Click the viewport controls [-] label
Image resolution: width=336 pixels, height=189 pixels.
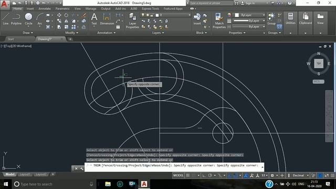(x=2, y=46)
